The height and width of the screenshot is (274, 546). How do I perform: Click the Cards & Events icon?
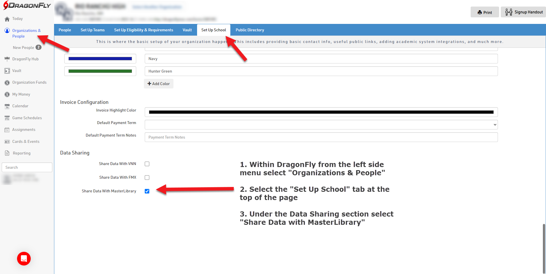(7, 142)
